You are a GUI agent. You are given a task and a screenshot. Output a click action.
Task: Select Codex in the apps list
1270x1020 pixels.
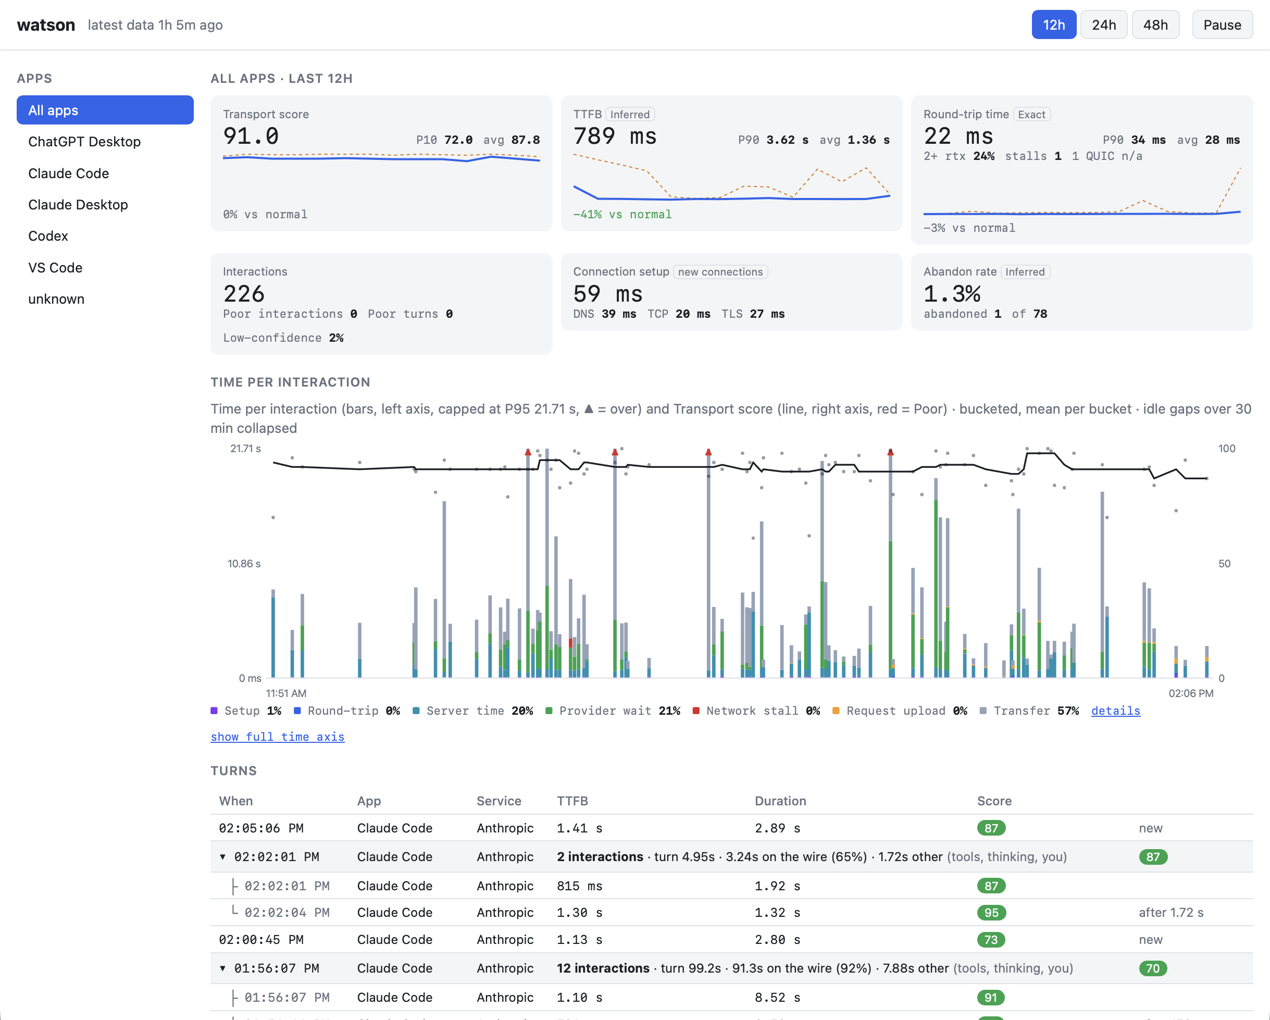[105, 235]
